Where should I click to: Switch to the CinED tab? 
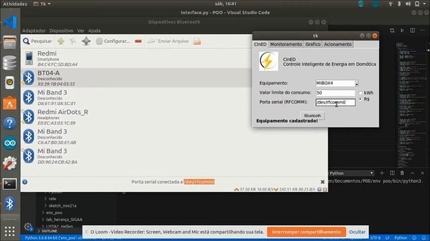click(260, 44)
